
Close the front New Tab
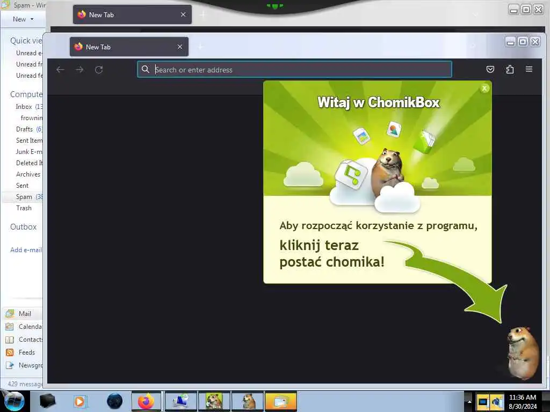click(180, 47)
